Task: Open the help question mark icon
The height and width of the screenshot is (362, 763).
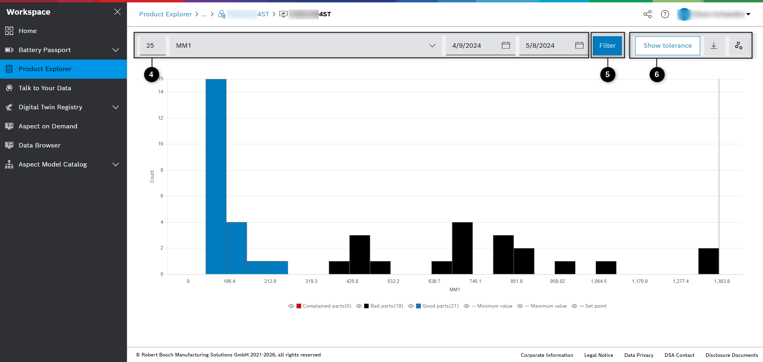Action: pos(665,14)
